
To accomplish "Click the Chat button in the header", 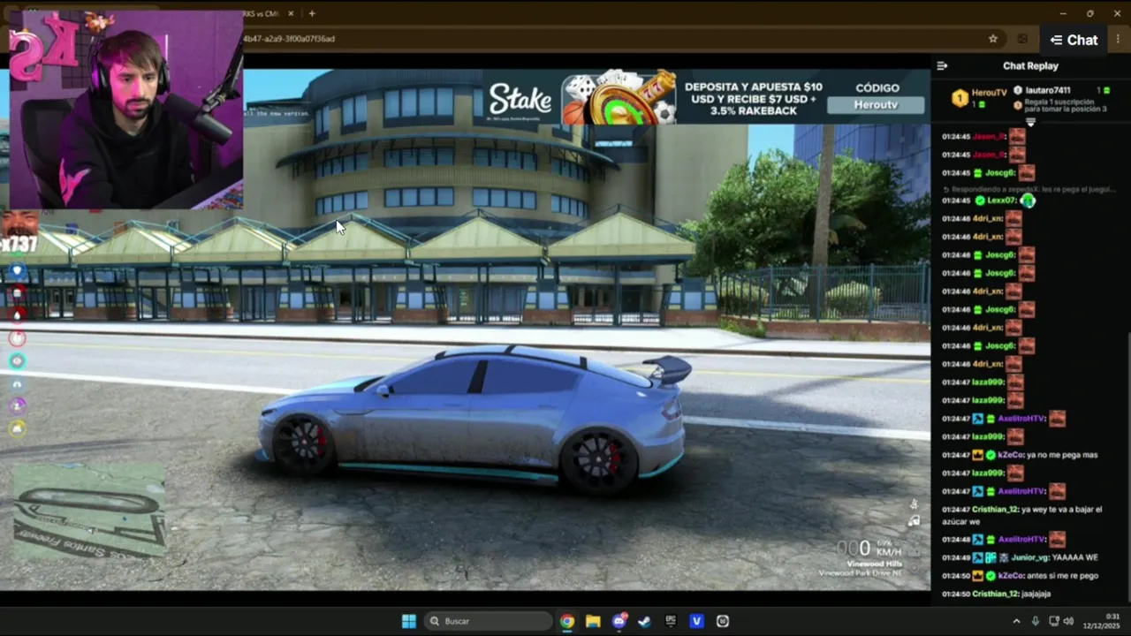I will 1074,40.
